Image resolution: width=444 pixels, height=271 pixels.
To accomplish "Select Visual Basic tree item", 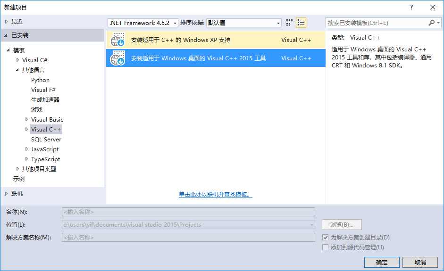I will click(x=47, y=120).
